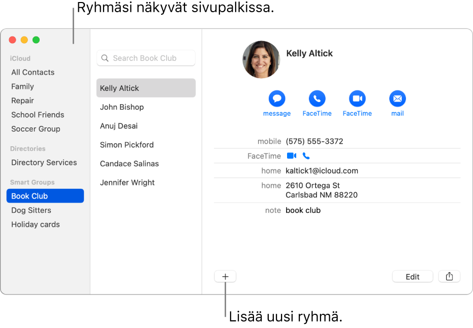Start a FaceTime video call via camera icon button
The image size is (473, 328).
[x=357, y=99]
